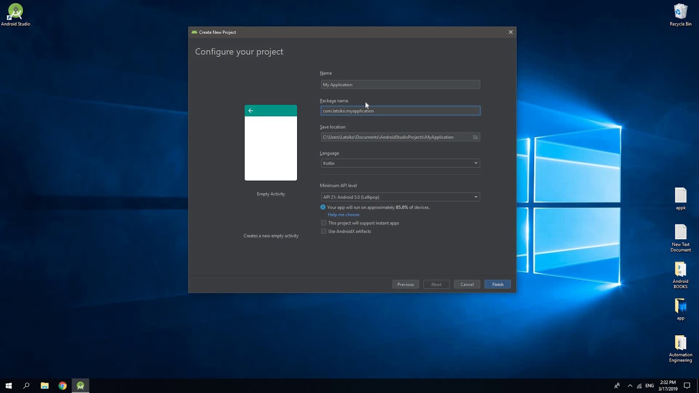The image size is (699, 393).
Task: Open the Recycle Bin desktop icon
Action: point(680,15)
